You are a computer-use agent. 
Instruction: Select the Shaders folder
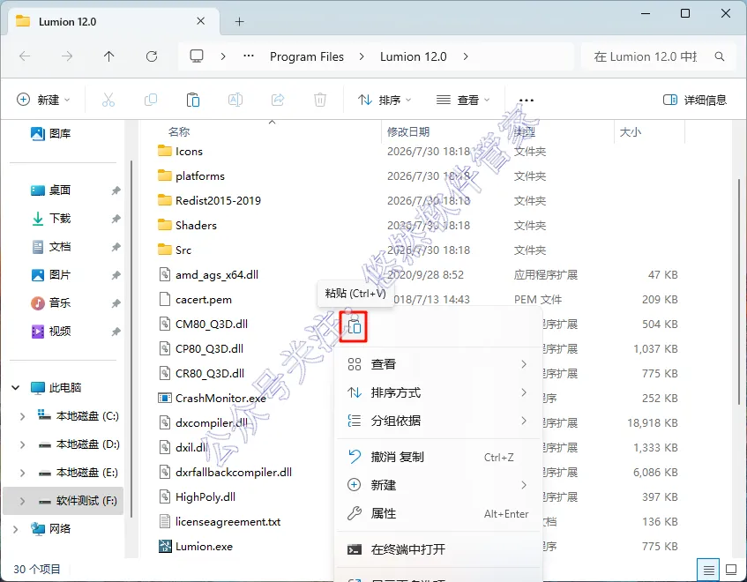click(187, 225)
